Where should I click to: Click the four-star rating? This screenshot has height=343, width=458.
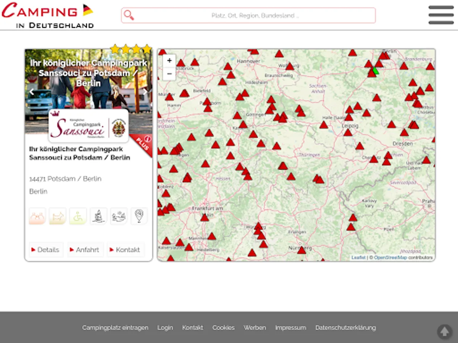point(131,49)
